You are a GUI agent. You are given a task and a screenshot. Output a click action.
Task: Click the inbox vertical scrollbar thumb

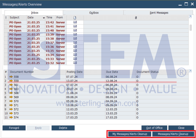click(x=191, y=27)
